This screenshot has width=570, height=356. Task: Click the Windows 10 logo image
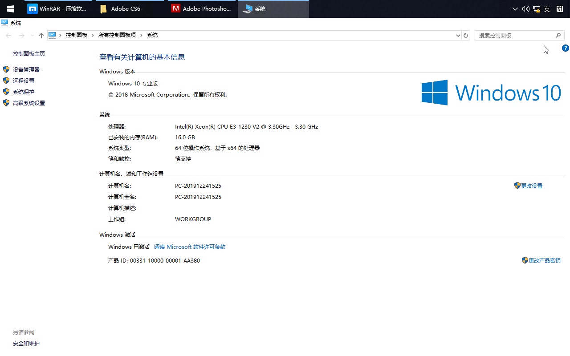pyautogui.click(x=491, y=93)
